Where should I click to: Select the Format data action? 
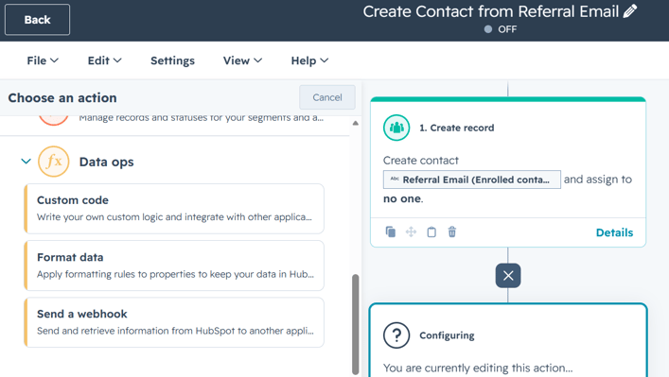pos(174,266)
